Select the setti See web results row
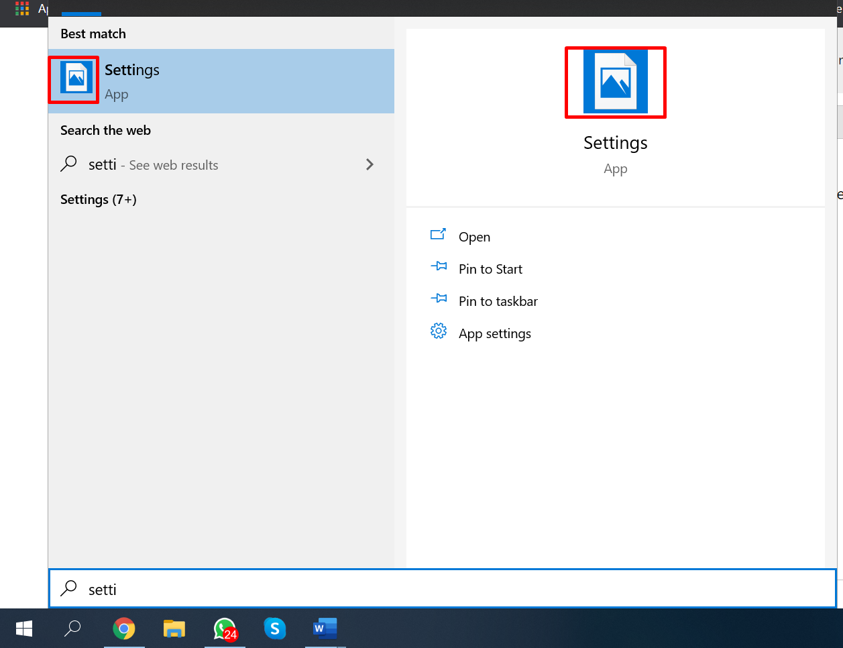Screen dimensions: 843x648 [x=221, y=164]
